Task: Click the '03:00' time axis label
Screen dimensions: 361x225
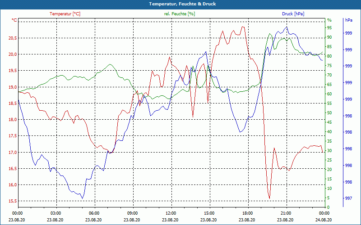Action: coord(55,213)
